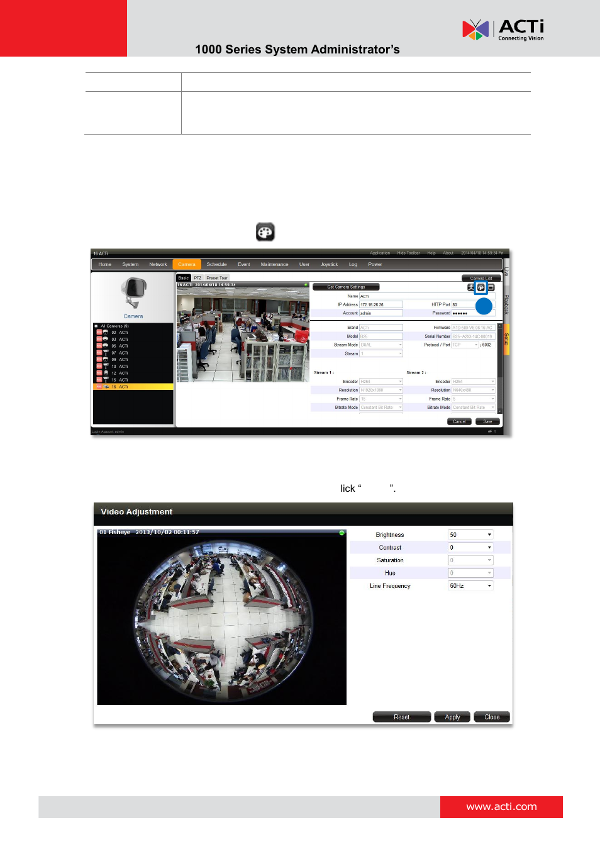Open the Video Adjustment palette icon
Image resolution: width=600 pixels, height=849 pixels.
click(x=481, y=287)
